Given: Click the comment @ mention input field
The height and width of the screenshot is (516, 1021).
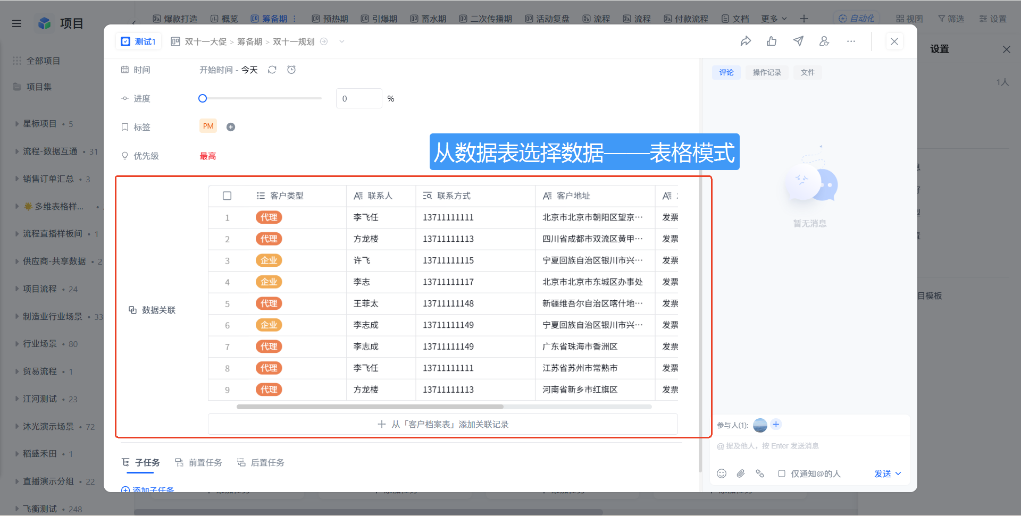Looking at the screenshot, I should pos(810,446).
